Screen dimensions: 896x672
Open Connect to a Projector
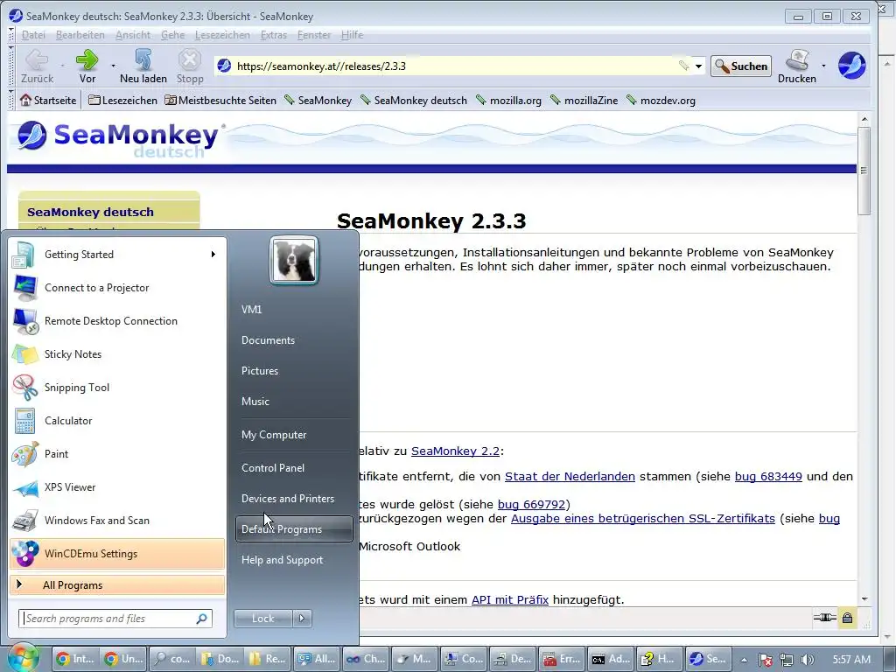coord(117,288)
